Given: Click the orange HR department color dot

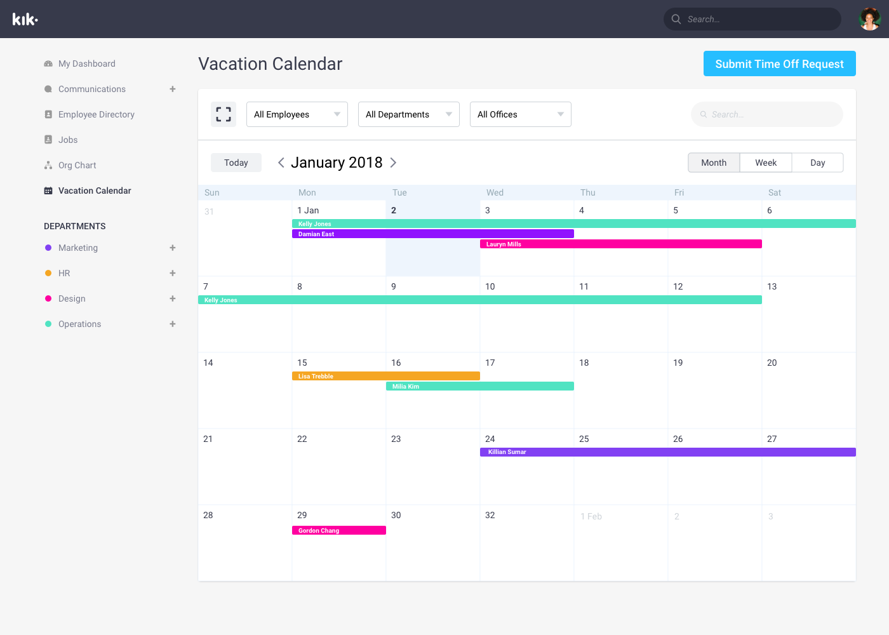Looking at the screenshot, I should pos(48,273).
